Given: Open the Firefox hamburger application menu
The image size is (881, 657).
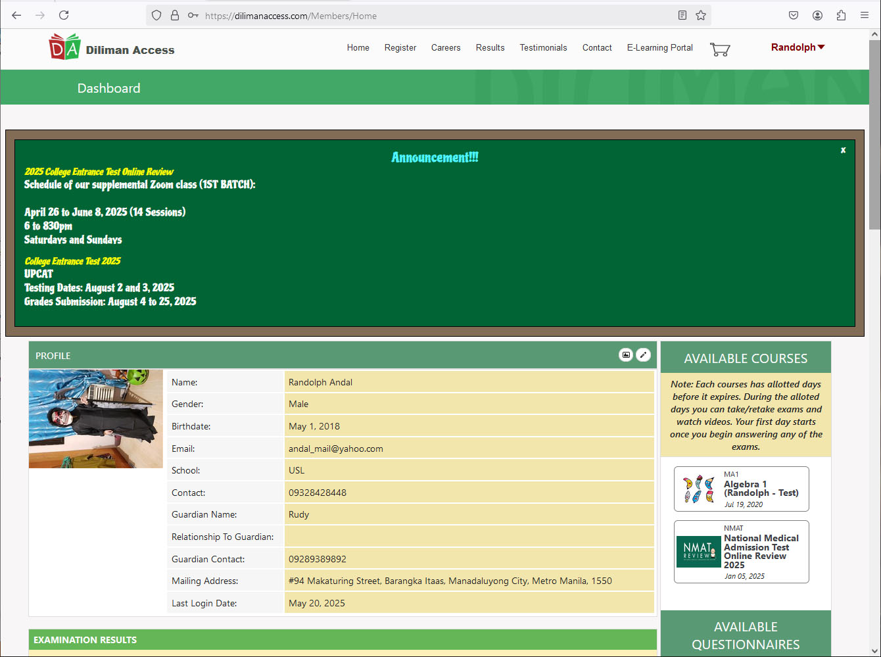Looking at the screenshot, I should 865,15.
